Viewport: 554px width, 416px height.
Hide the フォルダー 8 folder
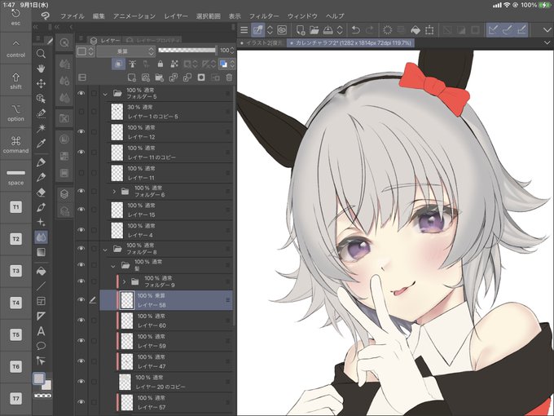(x=81, y=248)
